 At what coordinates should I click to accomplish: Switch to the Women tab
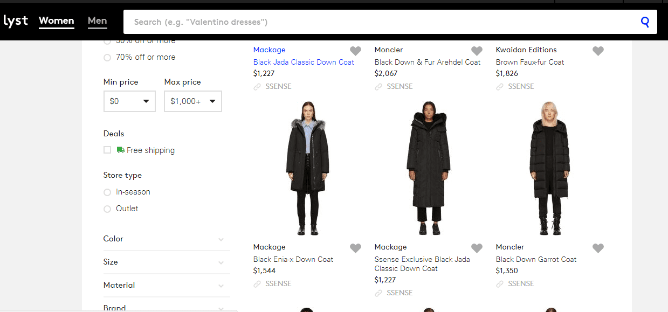pos(56,21)
